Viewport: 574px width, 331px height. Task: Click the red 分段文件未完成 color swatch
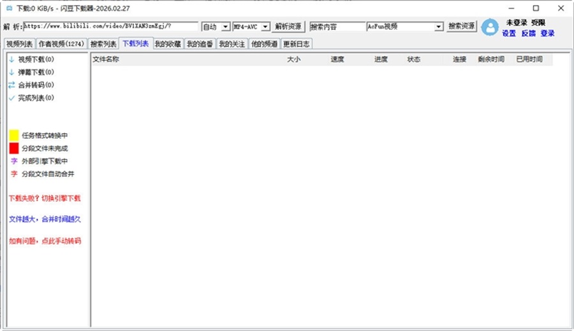pos(14,148)
